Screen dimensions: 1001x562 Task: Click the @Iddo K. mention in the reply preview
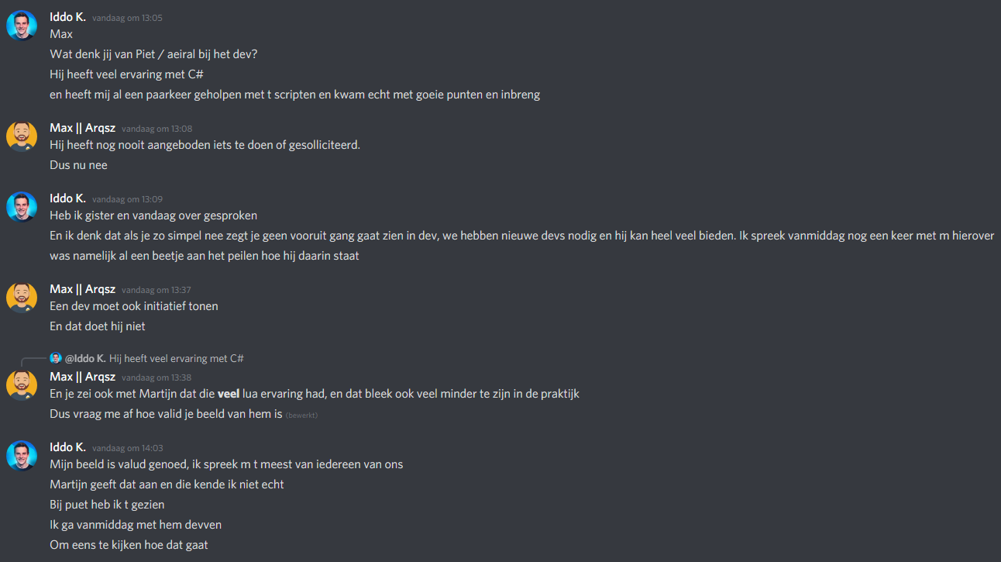pyautogui.click(x=85, y=358)
